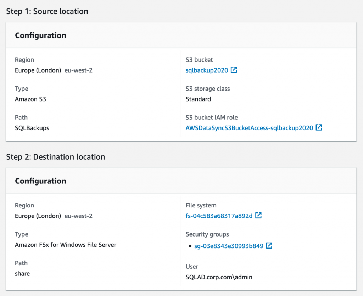363x296 pixels.
Task: Click the external link icon next to fs-04c583a68317a892d
Action: pyautogui.click(x=258, y=215)
